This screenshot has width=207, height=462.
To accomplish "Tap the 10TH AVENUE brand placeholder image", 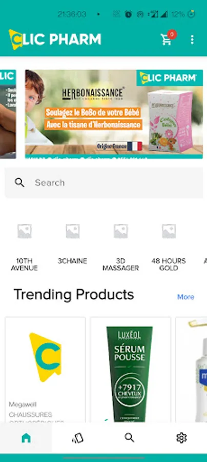I will click(25, 232).
